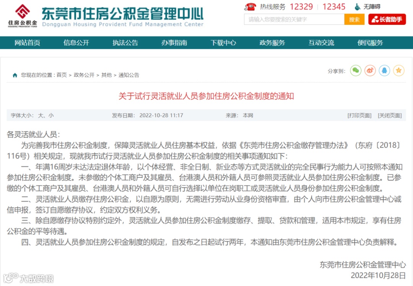Go to 首页 via the breadcrumb link
Viewport: 413px width, 286px height.
[x=62, y=75]
